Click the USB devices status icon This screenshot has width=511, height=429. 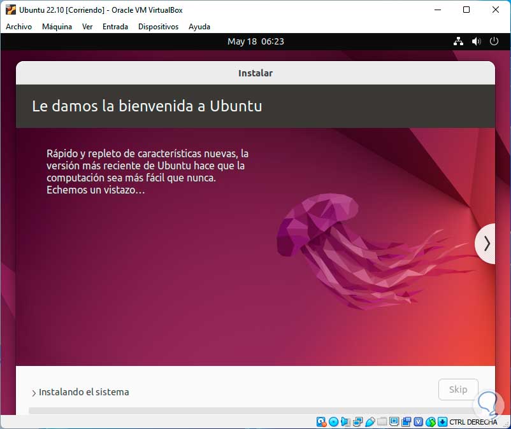(x=370, y=422)
